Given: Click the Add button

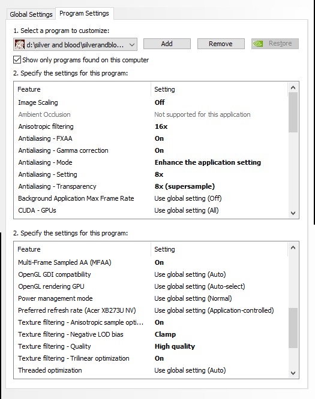Looking at the screenshot, I should (167, 44).
